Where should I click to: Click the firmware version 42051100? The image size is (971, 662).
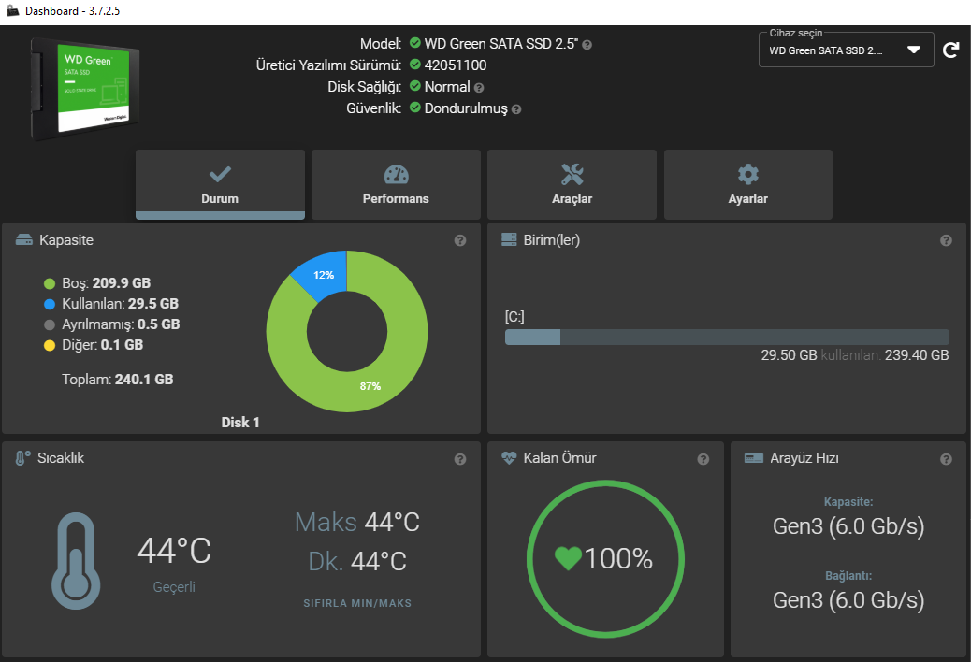[x=456, y=65]
